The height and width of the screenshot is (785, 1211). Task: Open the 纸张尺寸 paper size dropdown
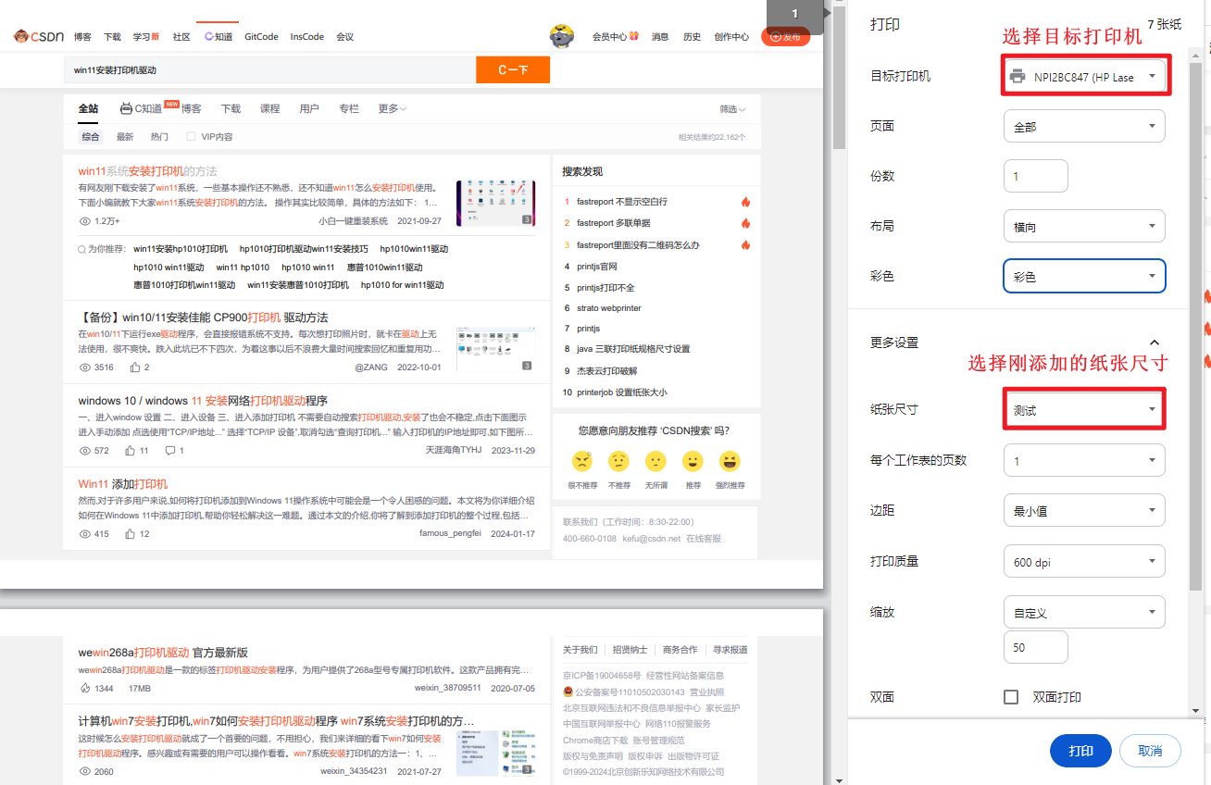[x=1084, y=409]
